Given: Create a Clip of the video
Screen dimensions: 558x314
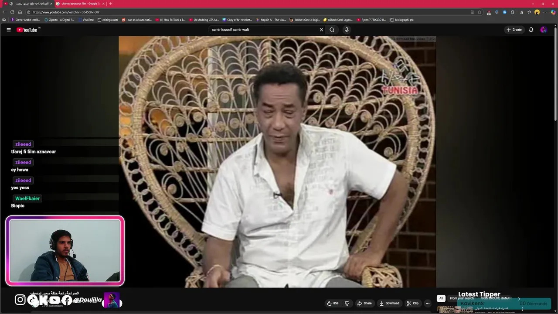Looking at the screenshot, I should [412, 303].
